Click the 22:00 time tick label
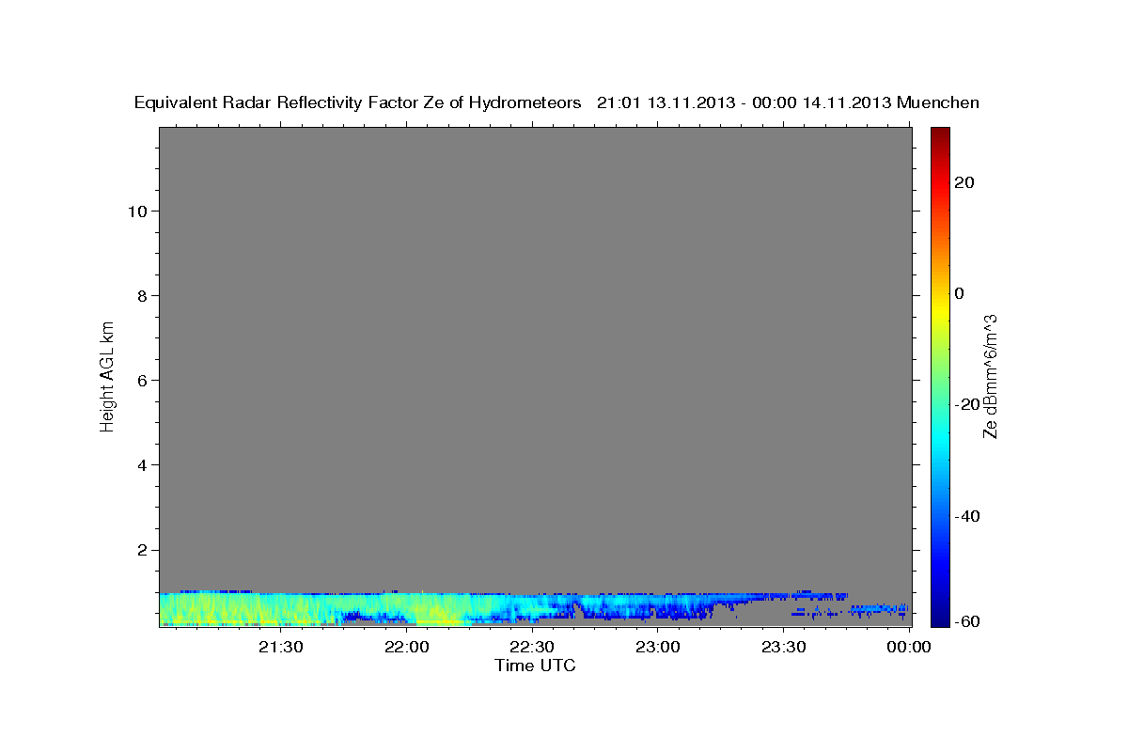The width and height of the screenshot is (1128, 752). (x=406, y=647)
